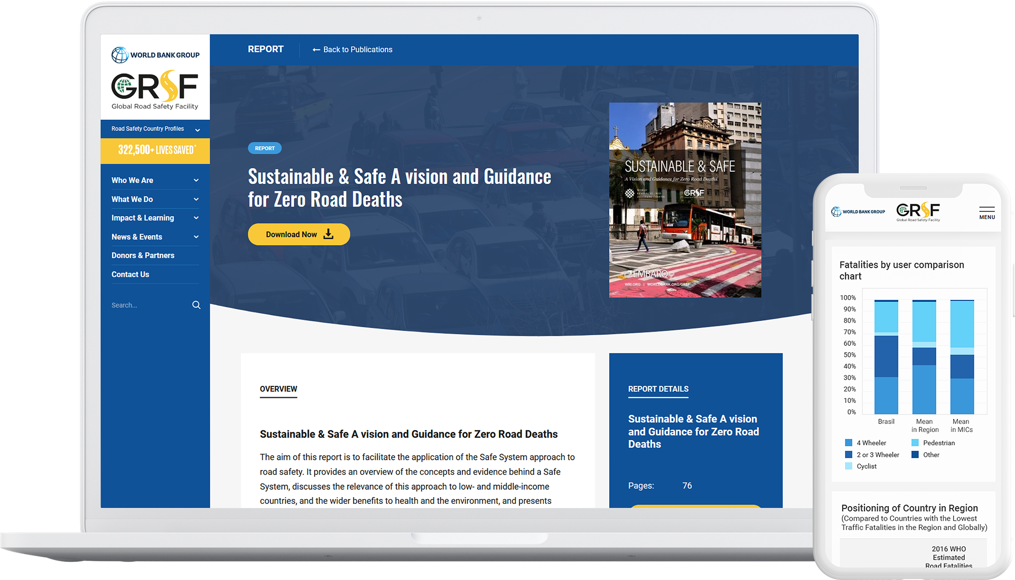Image resolution: width=1015 pixels, height=580 pixels.
Task: Expand the What We Do chevron
Action: pyautogui.click(x=196, y=199)
